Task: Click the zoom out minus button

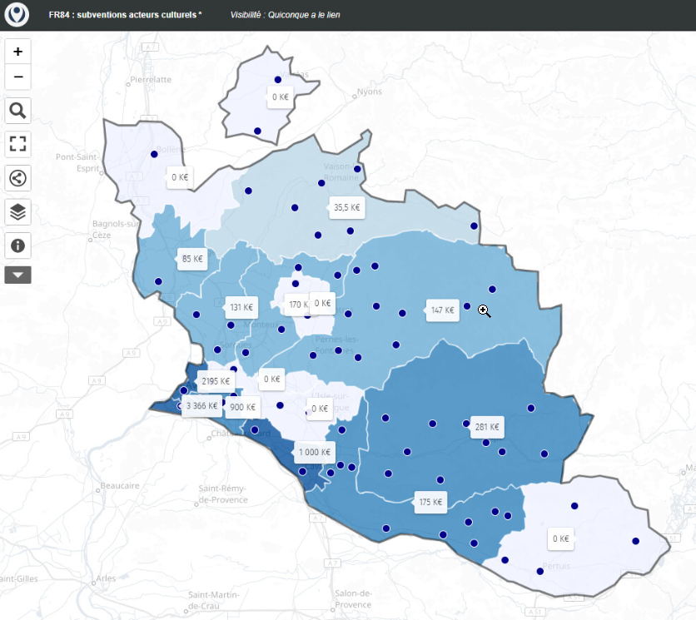Action: tap(17, 77)
